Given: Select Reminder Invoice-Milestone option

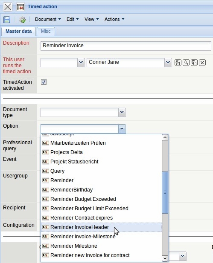Looking at the screenshot, I should 101,237.
